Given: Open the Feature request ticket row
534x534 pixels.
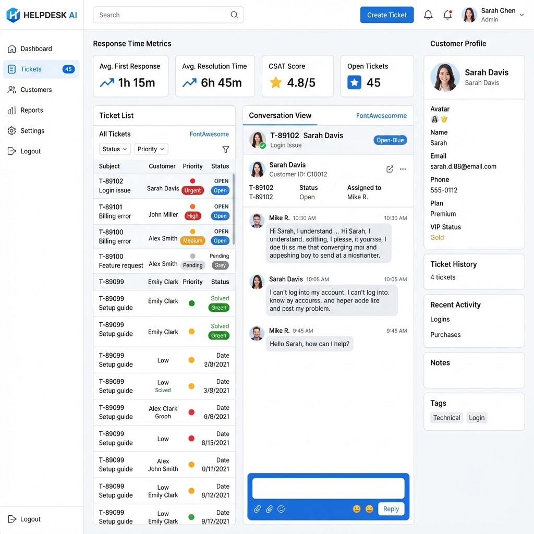Looking at the screenshot, I should 164,261.
